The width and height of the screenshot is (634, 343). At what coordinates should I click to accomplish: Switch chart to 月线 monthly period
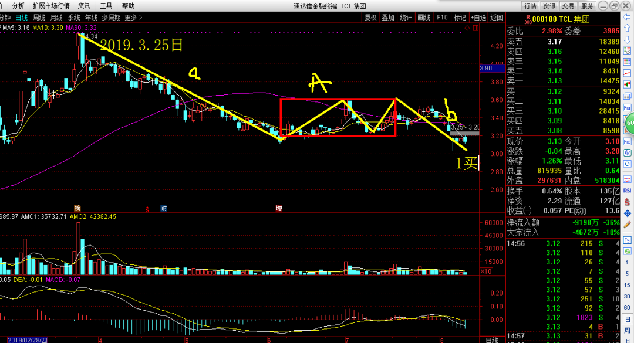(56, 18)
